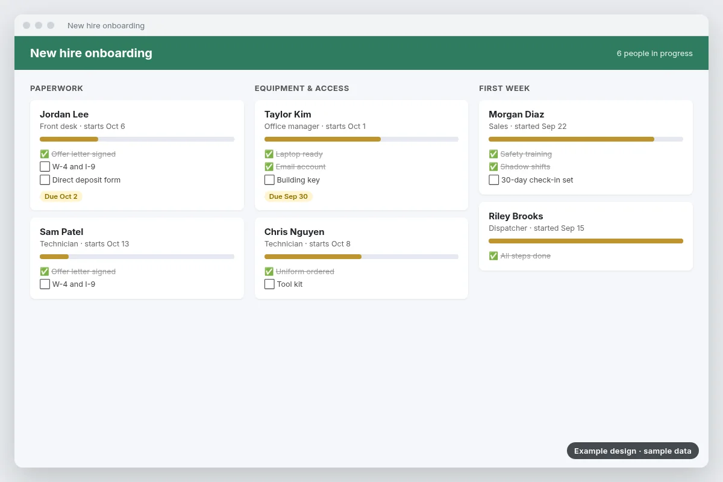Click the Due Oct 2 badge
The width and height of the screenshot is (723, 482).
click(x=61, y=196)
